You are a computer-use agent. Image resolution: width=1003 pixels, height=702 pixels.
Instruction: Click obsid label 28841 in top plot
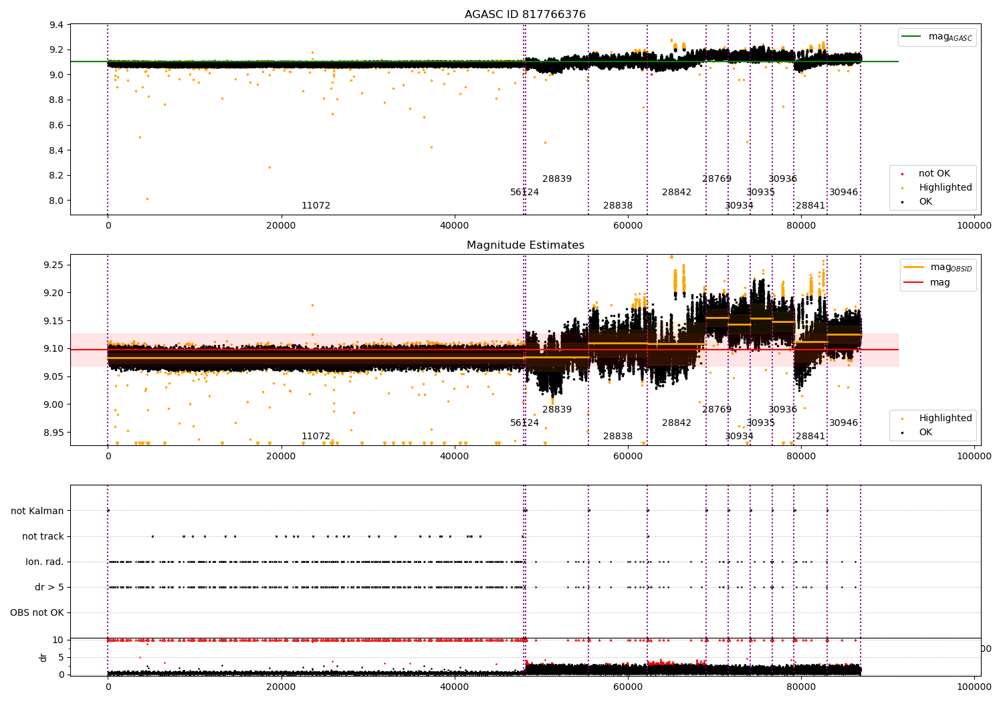coord(810,206)
